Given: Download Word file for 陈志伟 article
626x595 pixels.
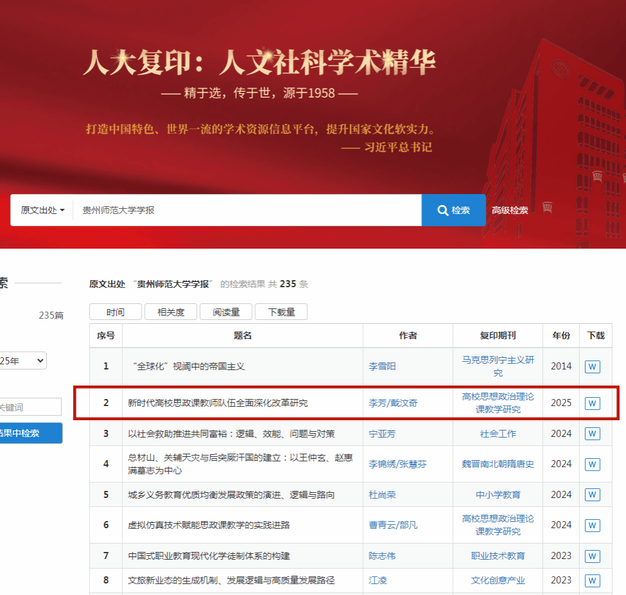Looking at the screenshot, I should tap(592, 556).
